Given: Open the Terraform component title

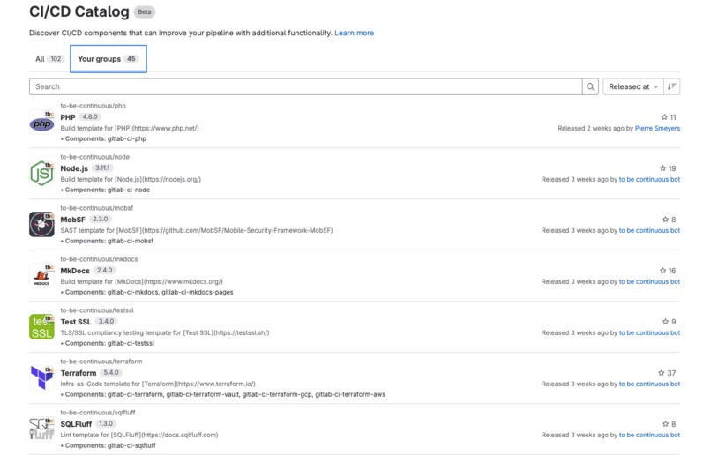Looking at the screenshot, I should coord(79,373).
